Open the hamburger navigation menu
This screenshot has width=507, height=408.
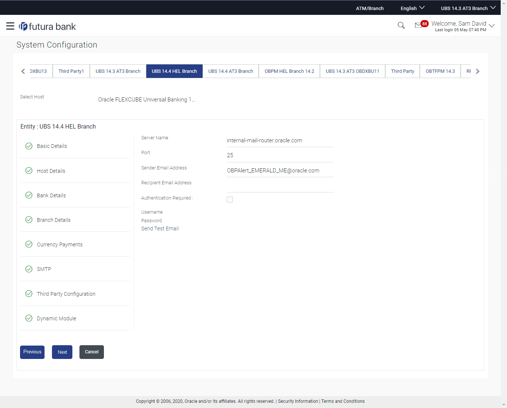click(10, 26)
